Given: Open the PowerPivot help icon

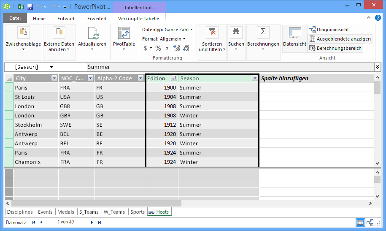Looking at the screenshot, I should (378, 18).
